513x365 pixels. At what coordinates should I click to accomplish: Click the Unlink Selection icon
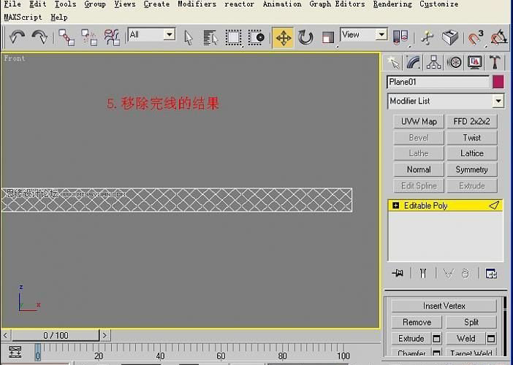point(89,37)
